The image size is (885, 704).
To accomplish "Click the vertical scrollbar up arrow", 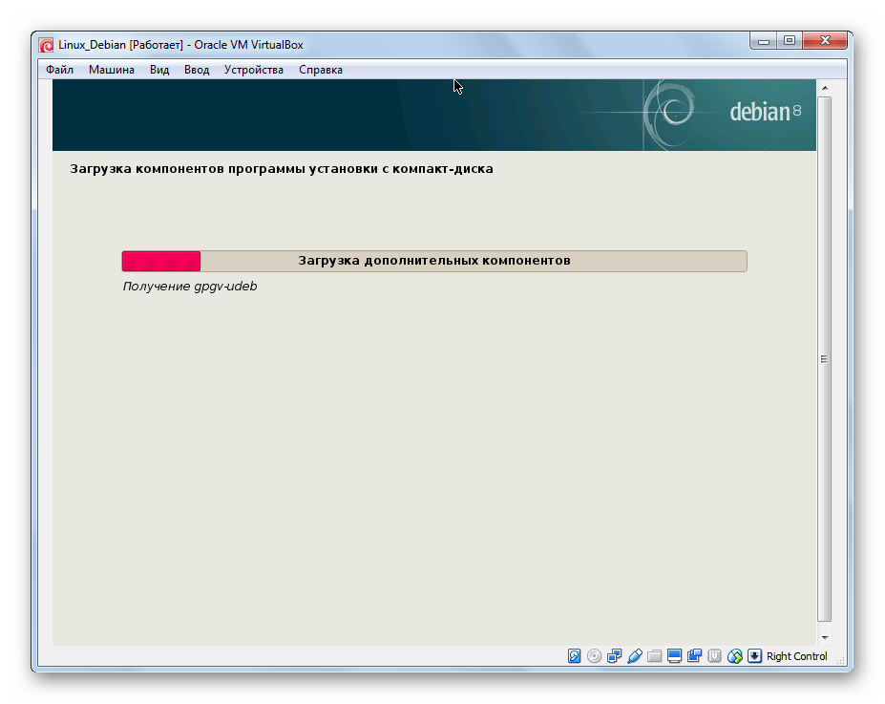I will click(825, 87).
